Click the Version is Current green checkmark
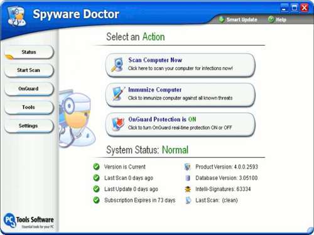 coord(96,167)
